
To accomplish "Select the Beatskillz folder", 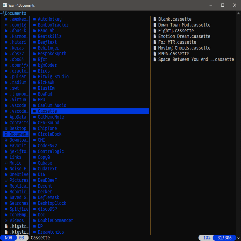I will coord(90,36).
